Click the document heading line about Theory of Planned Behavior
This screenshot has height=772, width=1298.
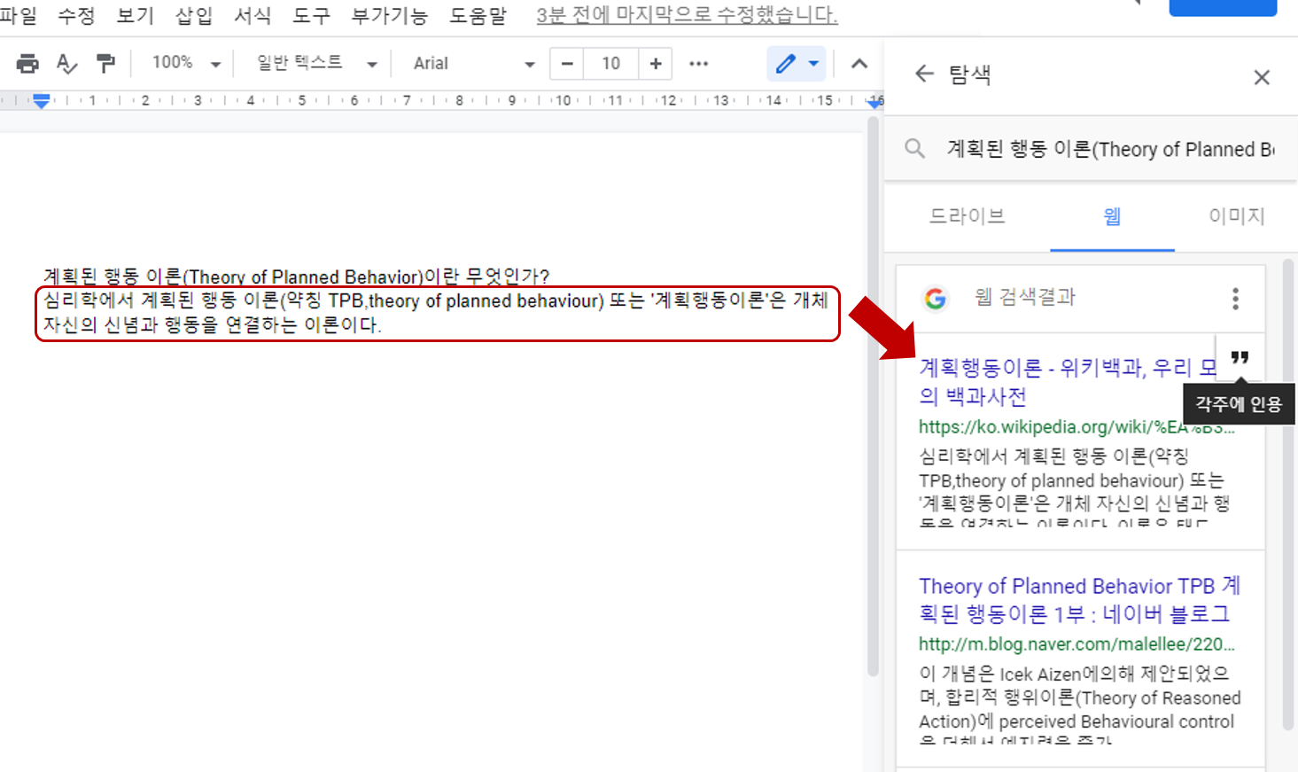tap(297, 277)
